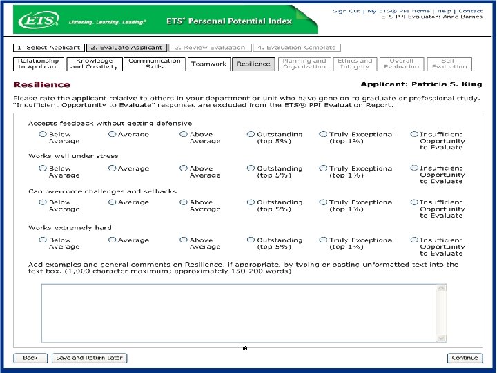The width and height of the screenshot is (497, 373).
Task: Select Average for works well under stress
Action: click(x=113, y=168)
